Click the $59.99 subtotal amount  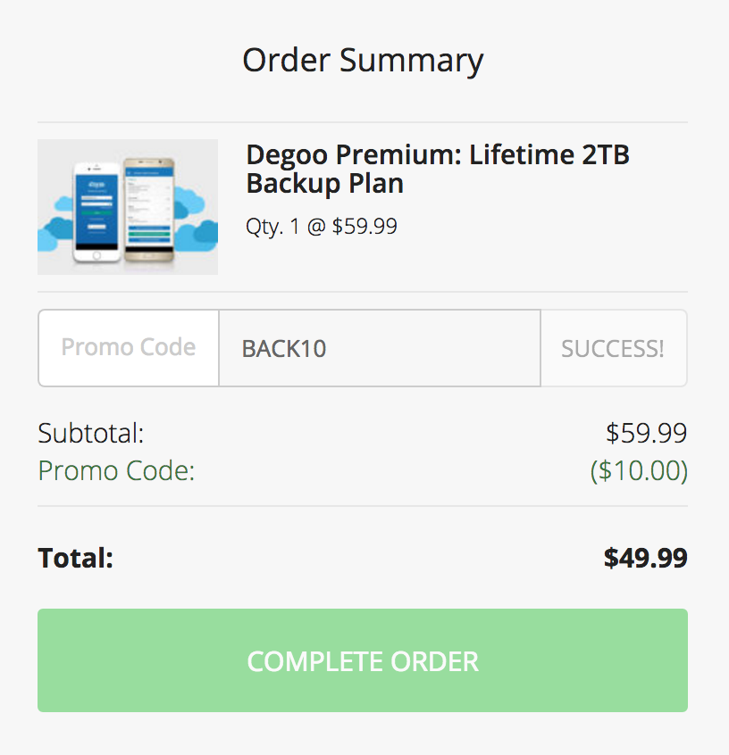pos(647,433)
